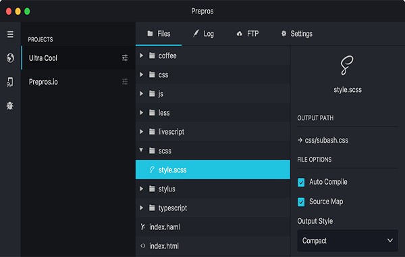Image resolution: width=405 pixels, height=257 pixels.
Task: Expand the coffee folder
Action: pos(142,55)
